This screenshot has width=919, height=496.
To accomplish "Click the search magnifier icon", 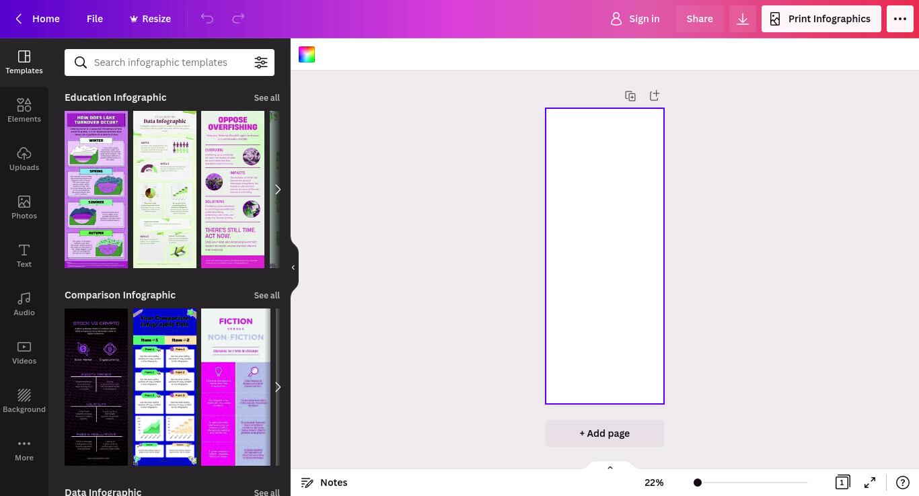I will point(81,63).
